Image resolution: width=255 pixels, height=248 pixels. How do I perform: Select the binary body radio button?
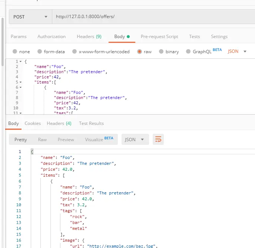[161, 52]
